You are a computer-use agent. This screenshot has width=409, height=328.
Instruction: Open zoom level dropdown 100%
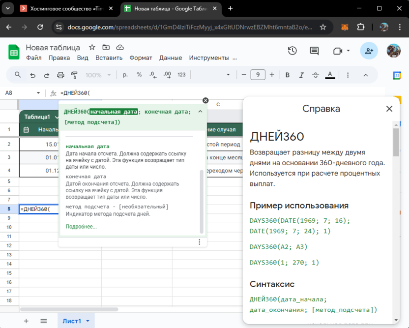[x=98, y=75]
